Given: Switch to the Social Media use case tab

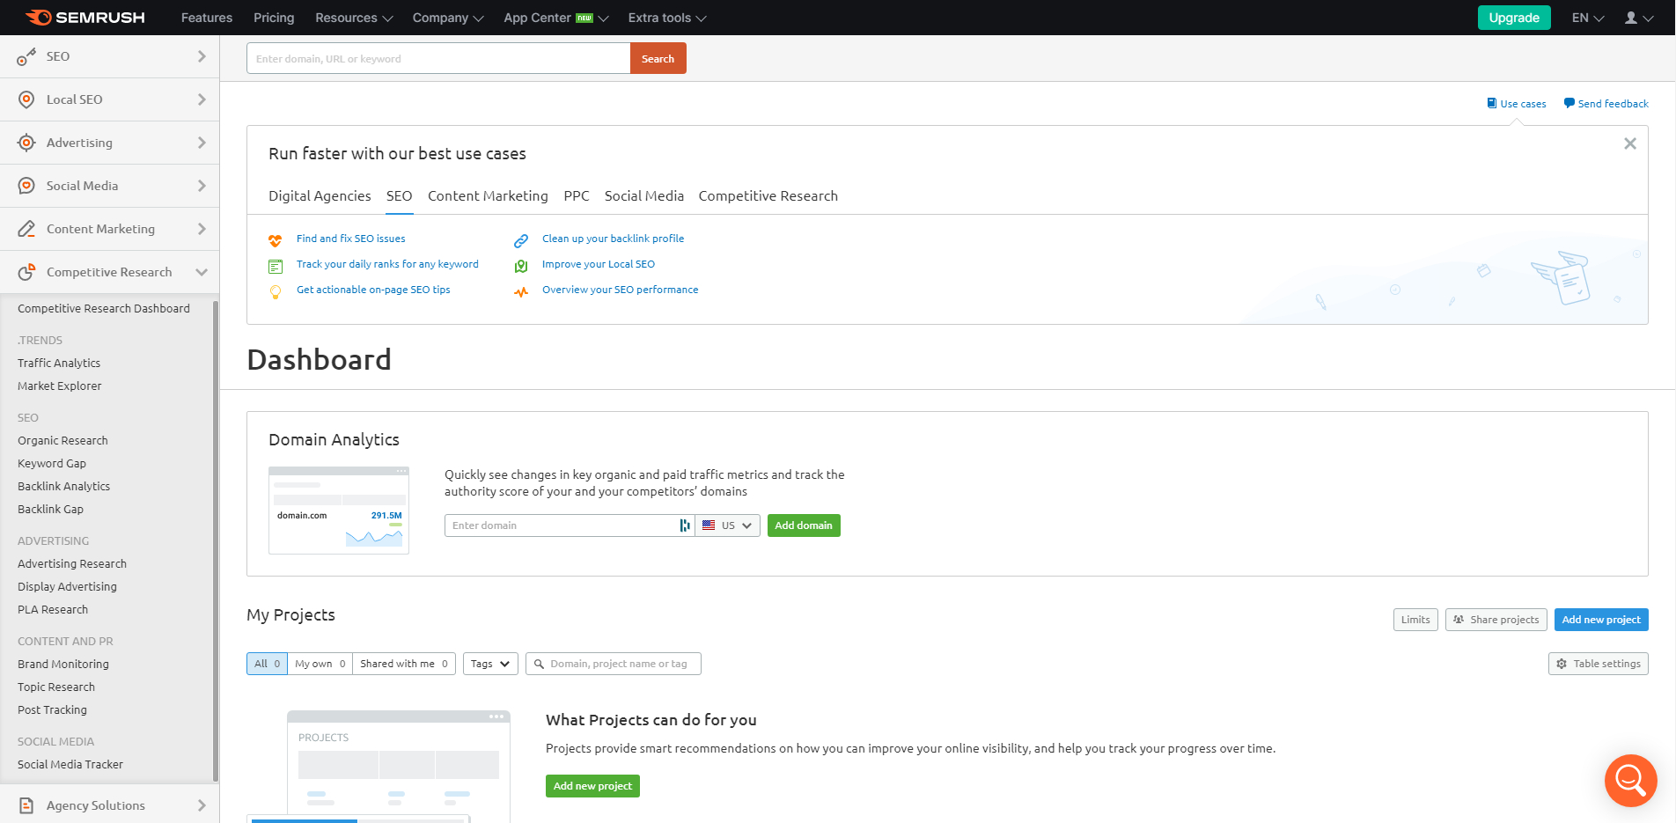Looking at the screenshot, I should pyautogui.click(x=644, y=196).
